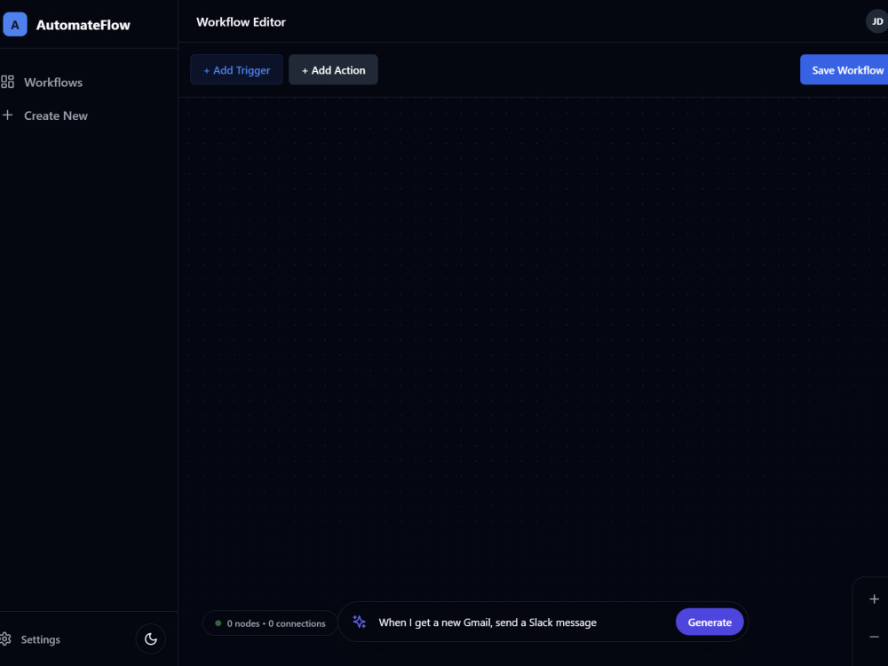This screenshot has width=888, height=666.
Task: Open the JD user avatar menu
Action: point(876,21)
